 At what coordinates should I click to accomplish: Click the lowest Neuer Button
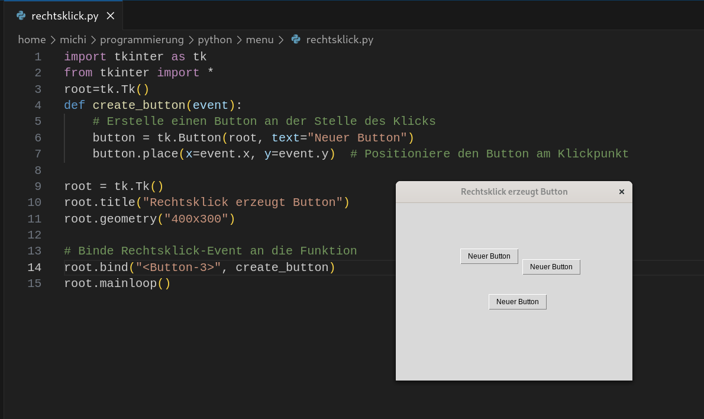(x=517, y=302)
